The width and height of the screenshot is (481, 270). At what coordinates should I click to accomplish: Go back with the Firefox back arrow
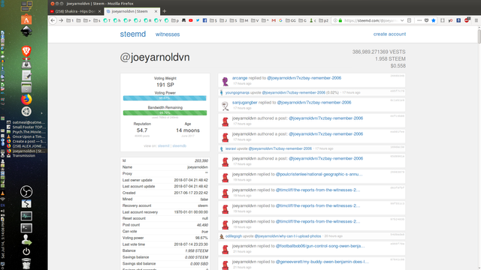tap(53, 20)
